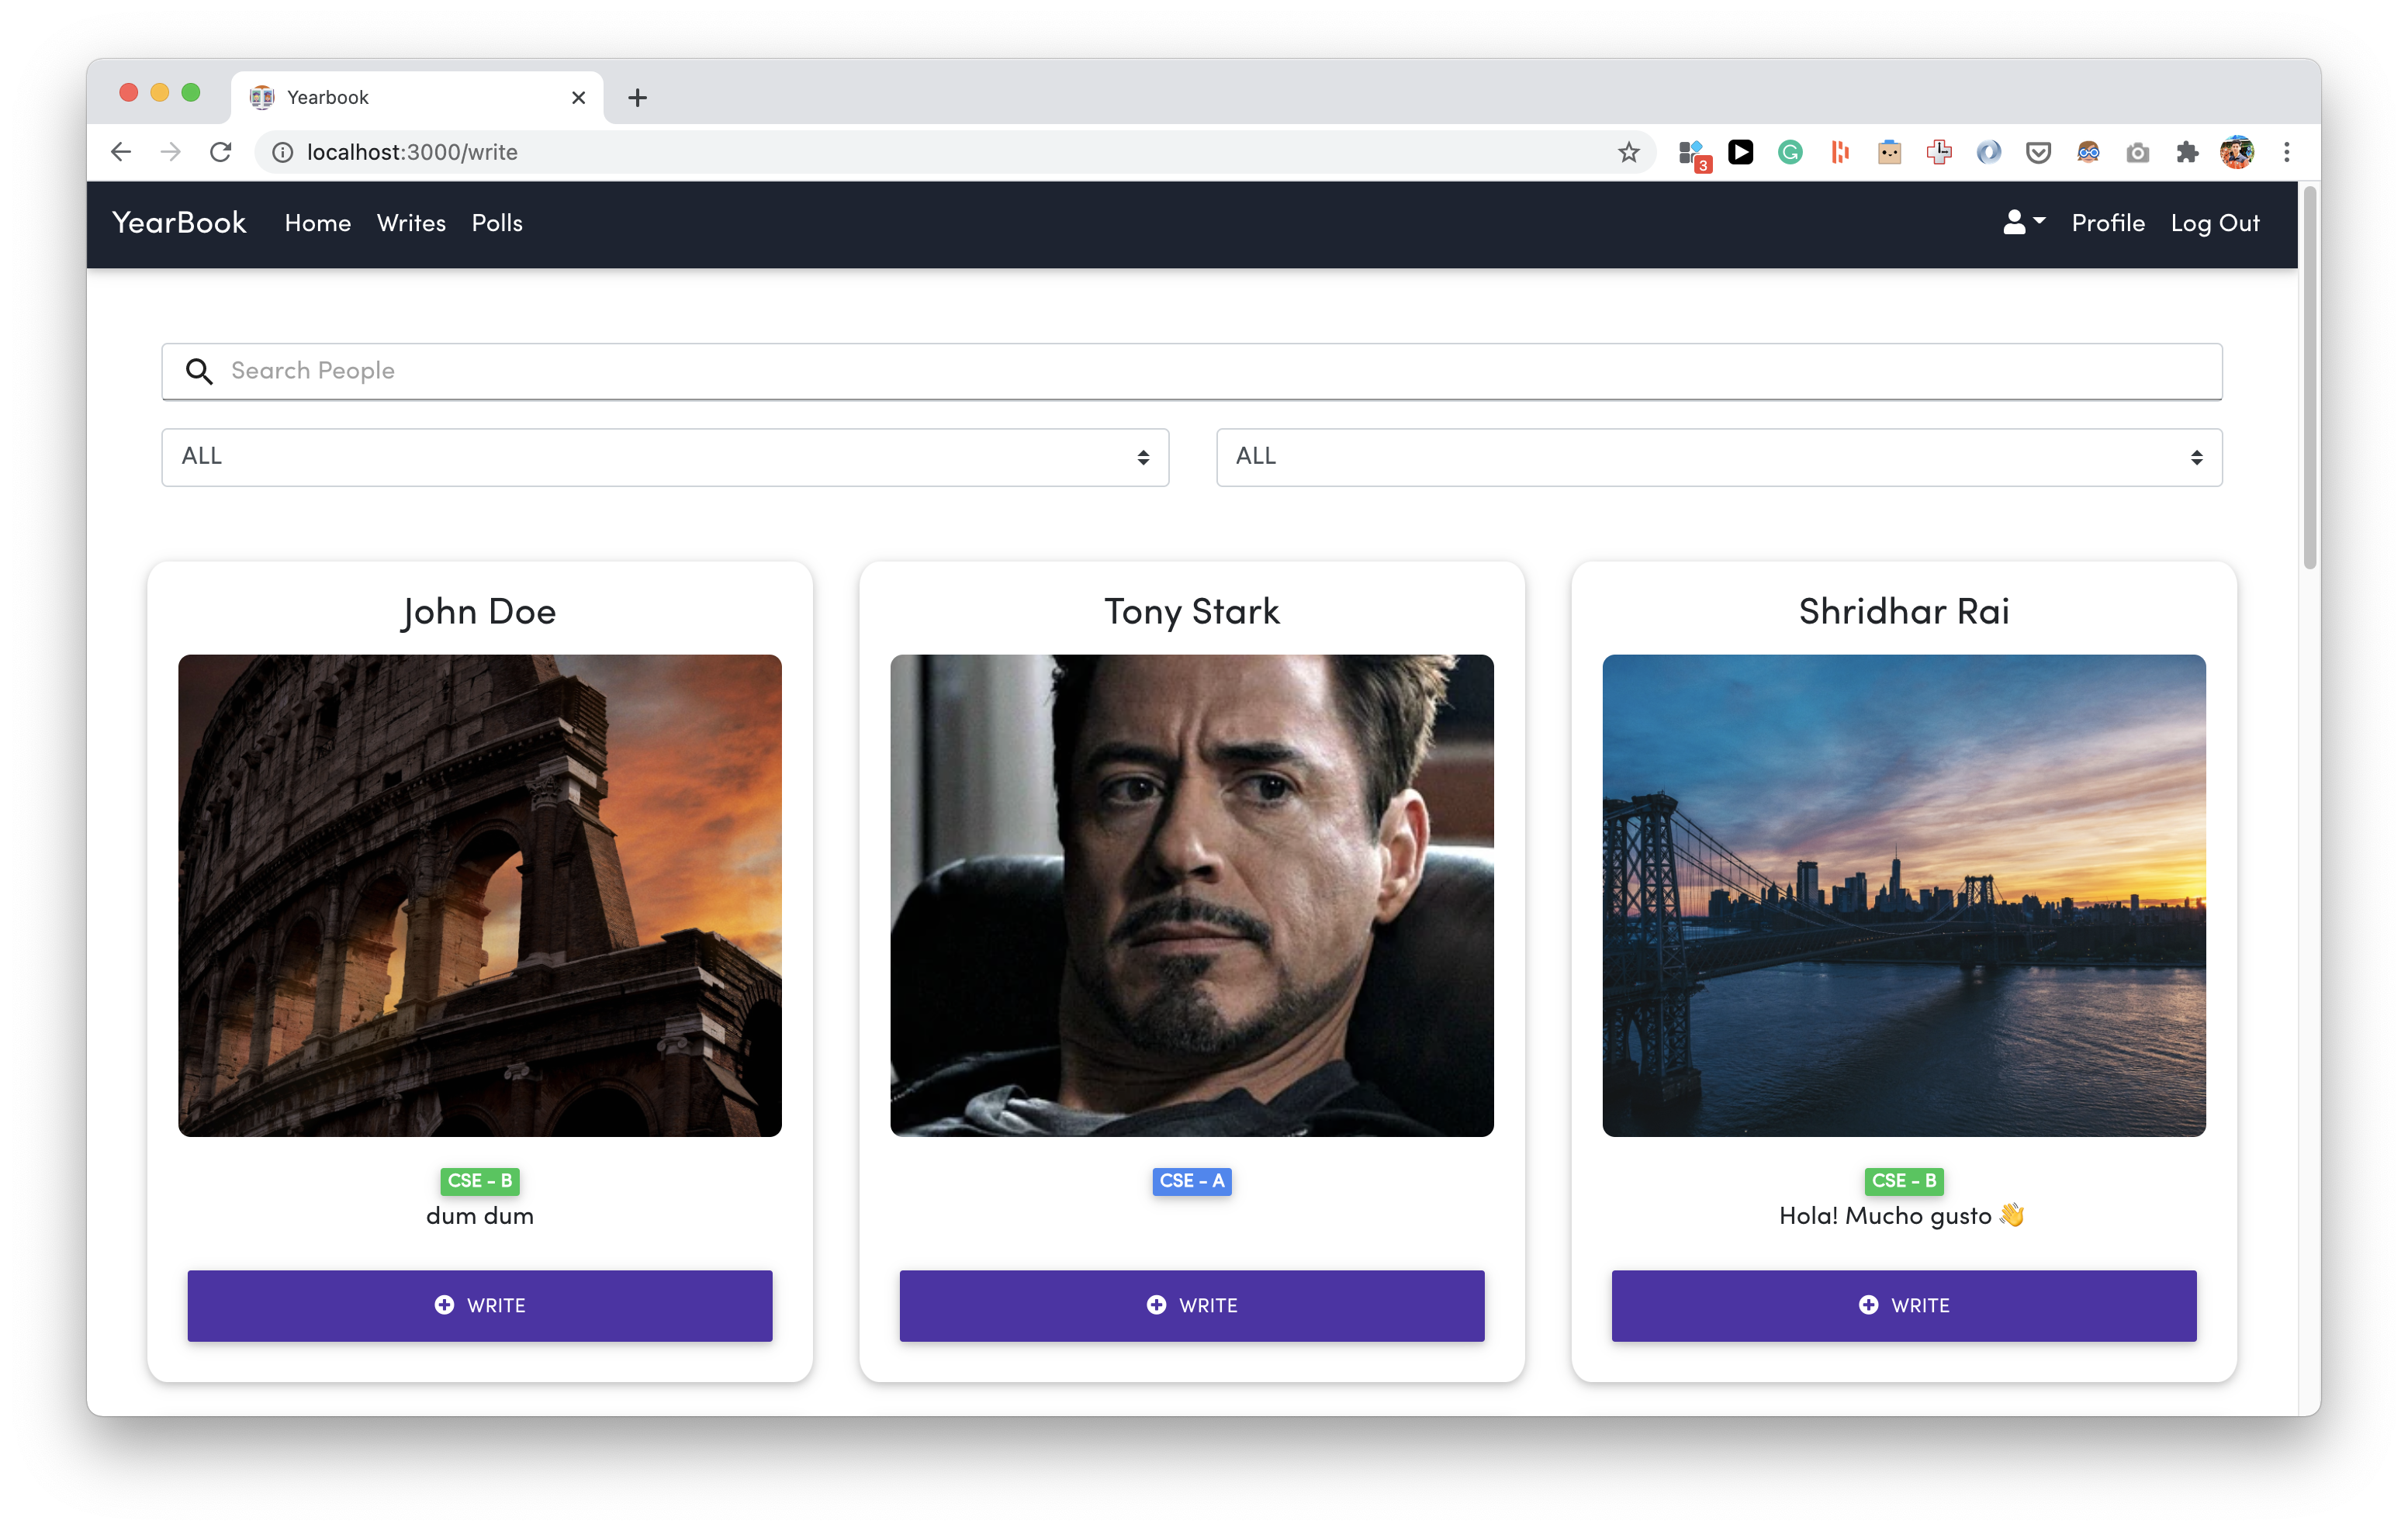The height and width of the screenshot is (1531, 2408).
Task: Click WRITE button on John Doe's card
Action: 479,1305
